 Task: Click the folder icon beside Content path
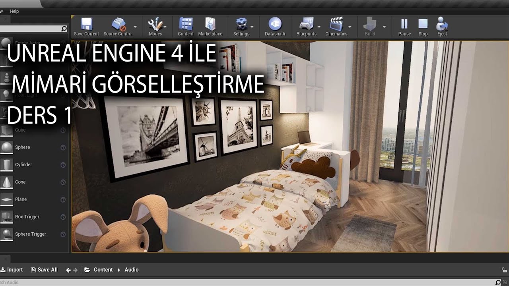87,270
